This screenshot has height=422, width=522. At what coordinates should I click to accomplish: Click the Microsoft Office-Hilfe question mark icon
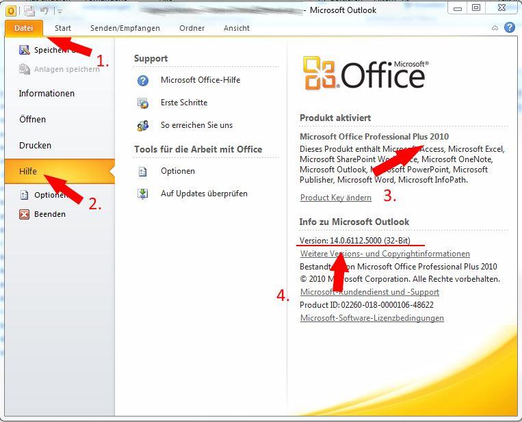143,81
